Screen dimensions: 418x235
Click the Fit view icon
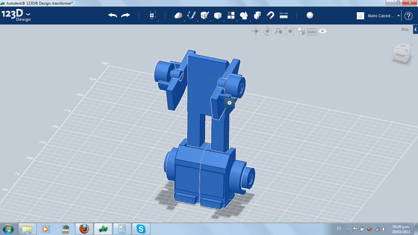coord(289,31)
